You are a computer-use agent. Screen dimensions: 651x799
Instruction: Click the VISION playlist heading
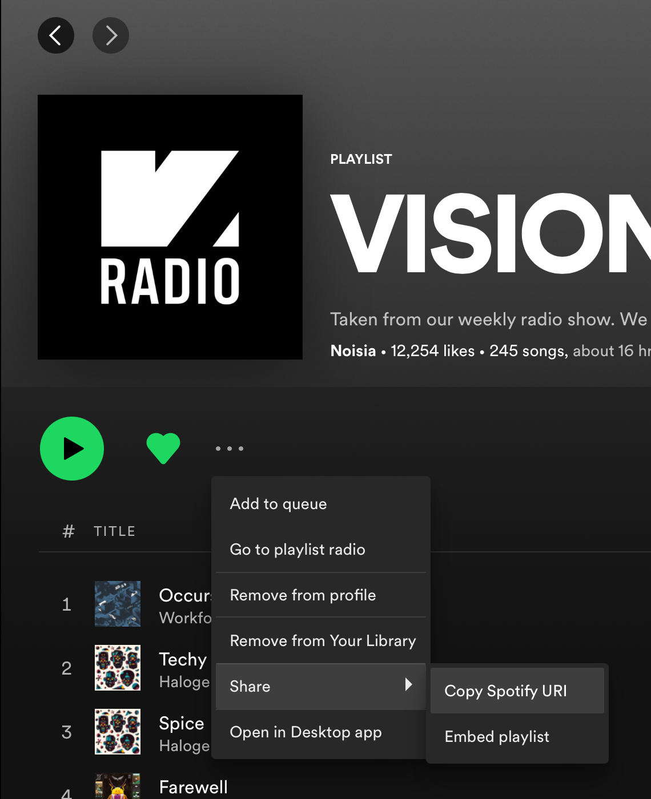(x=491, y=233)
